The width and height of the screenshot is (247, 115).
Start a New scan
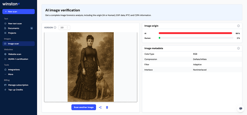19,12
